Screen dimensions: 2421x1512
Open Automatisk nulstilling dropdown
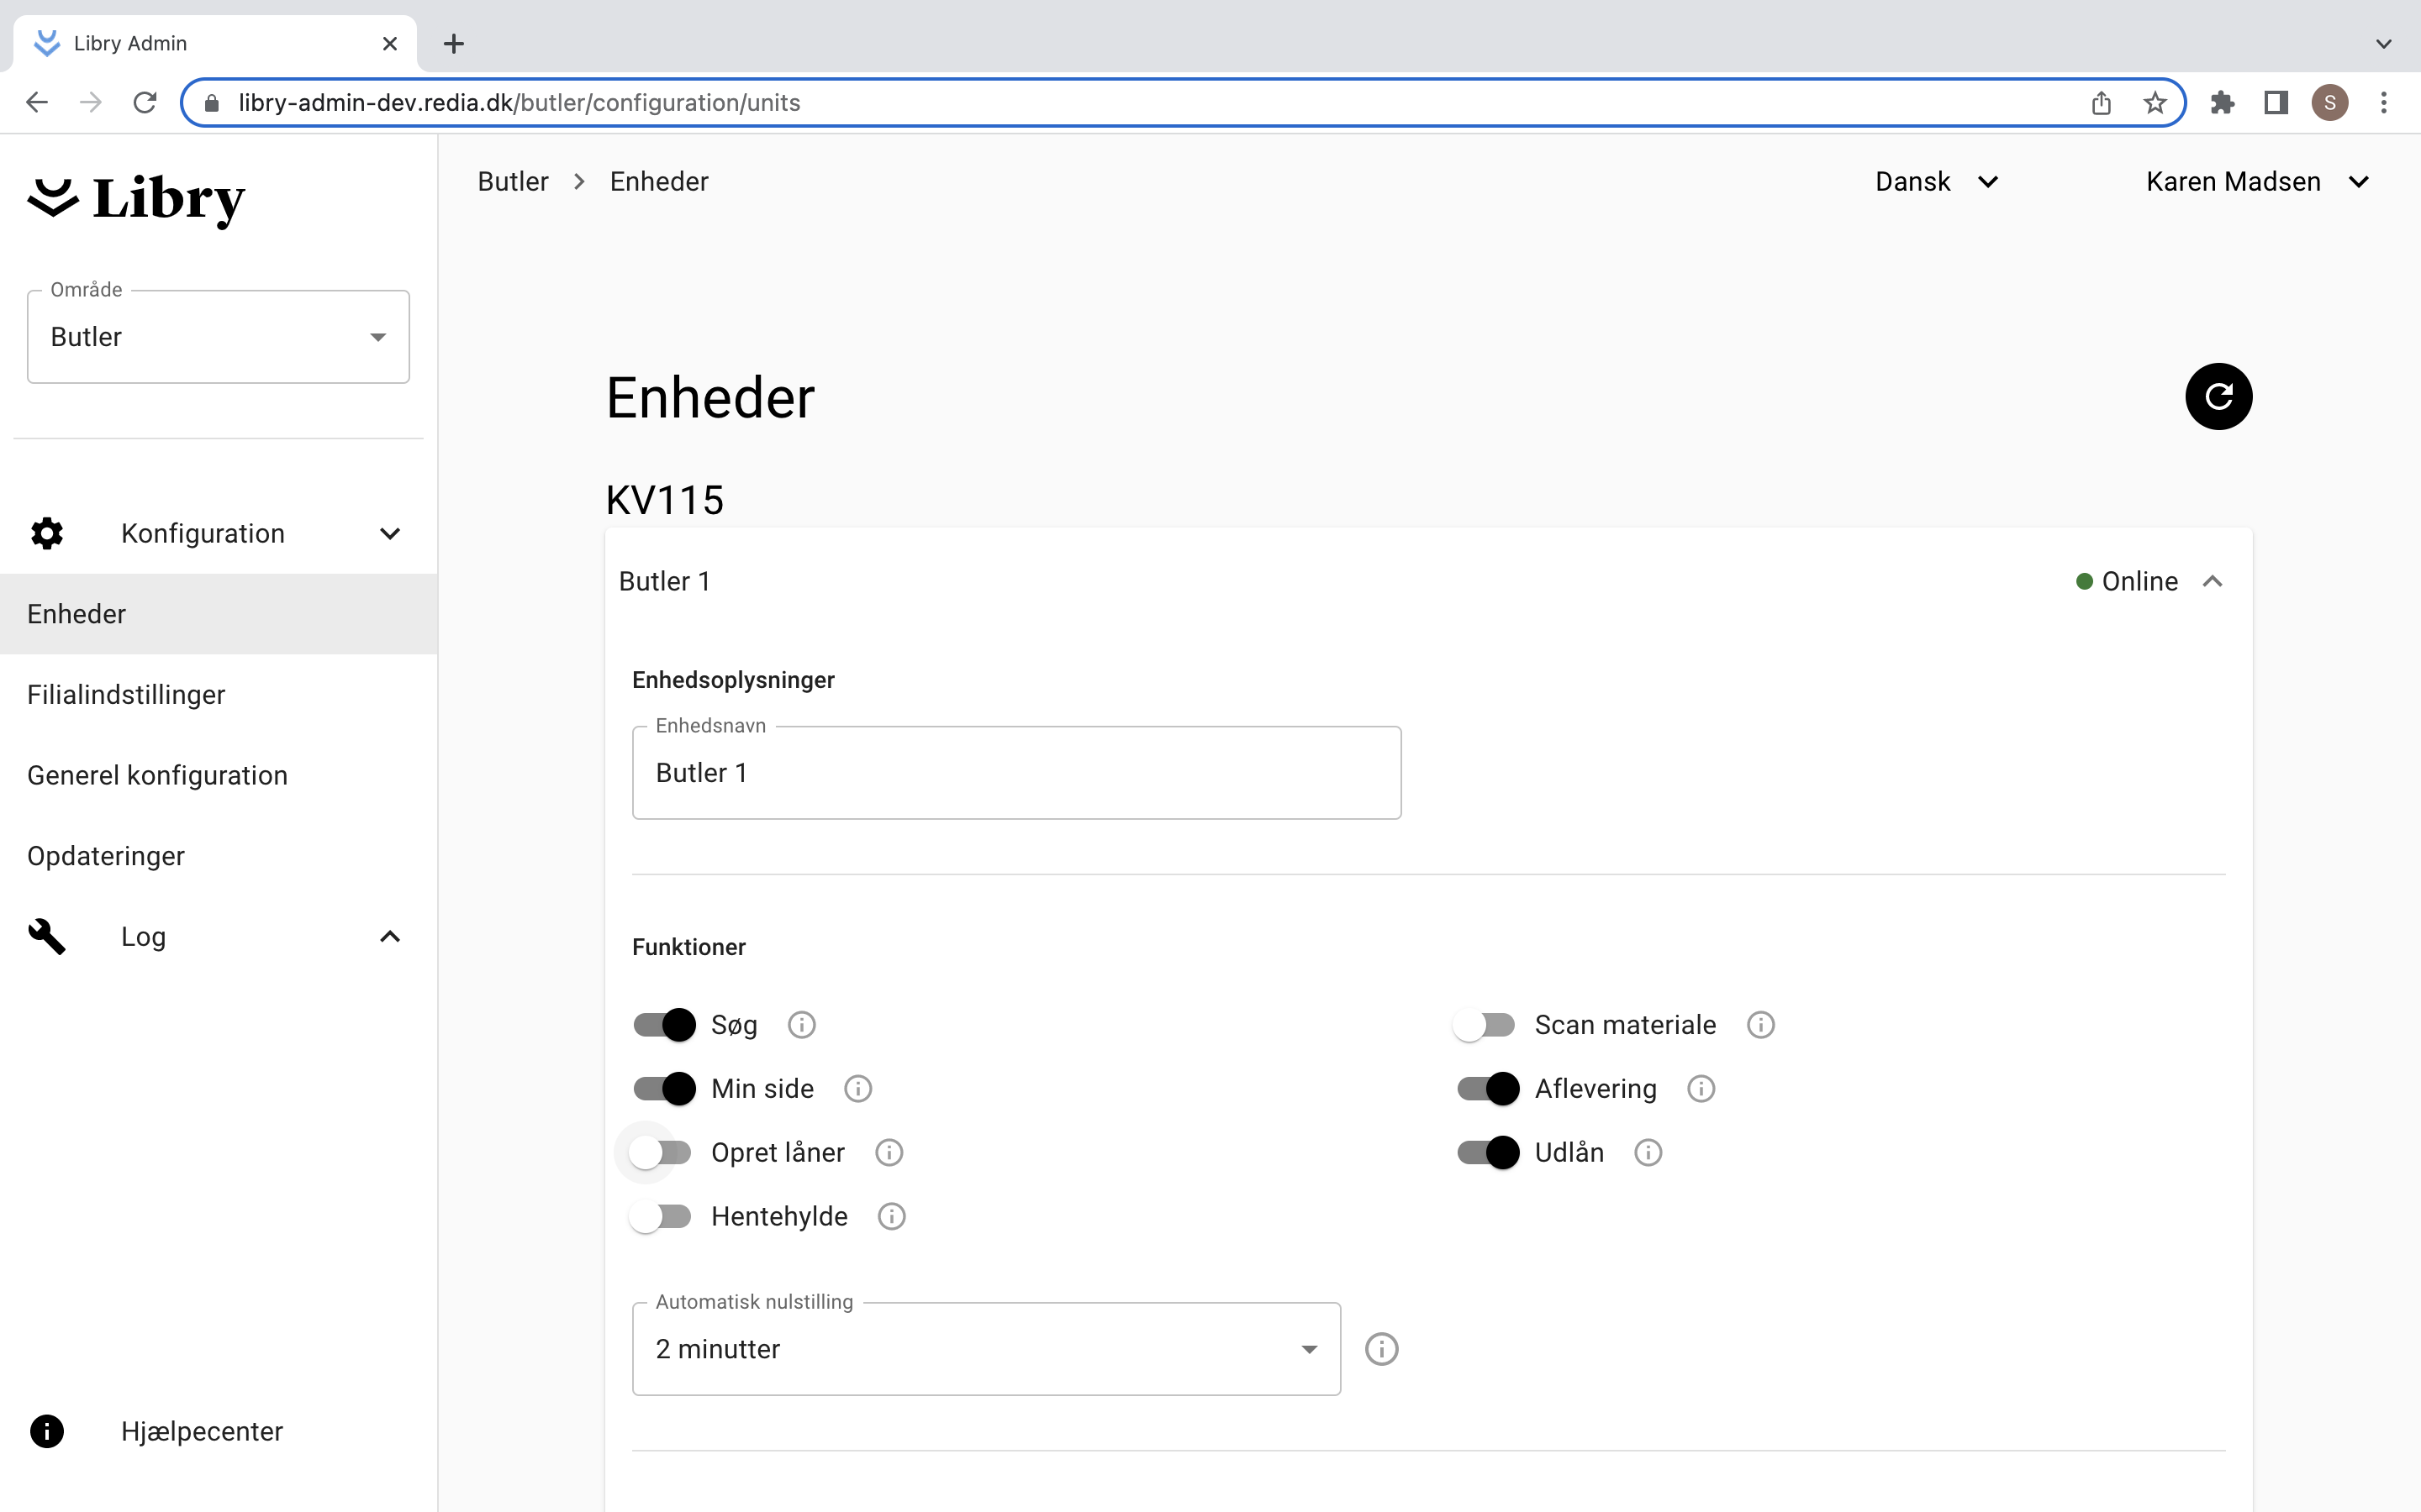coord(985,1349)
